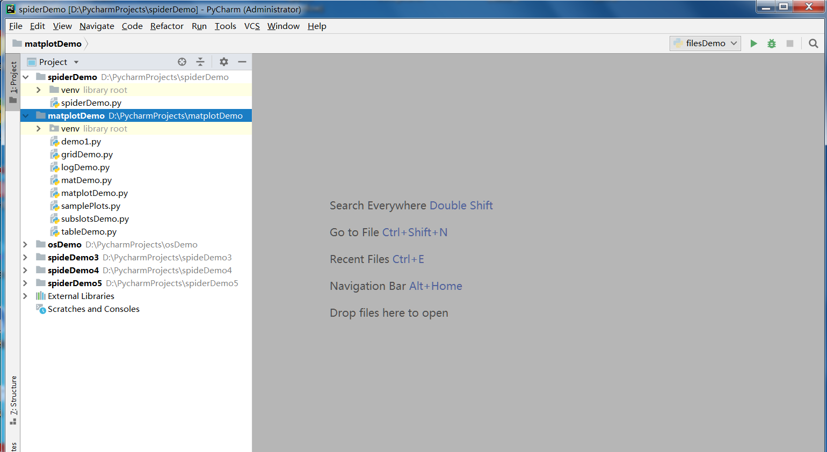827x452 pixels.
Task: Expand the osDemo project node
Action: click(25, 244)
